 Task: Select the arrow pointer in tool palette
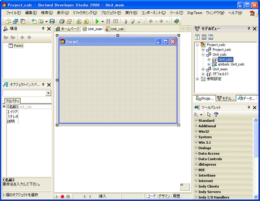click(x=209, y=114)
